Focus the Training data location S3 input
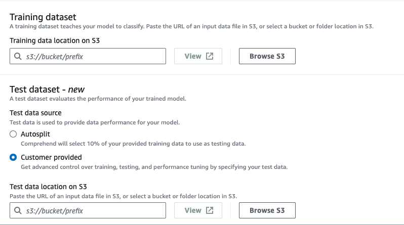The image size is (404, 225). point(94,57)
